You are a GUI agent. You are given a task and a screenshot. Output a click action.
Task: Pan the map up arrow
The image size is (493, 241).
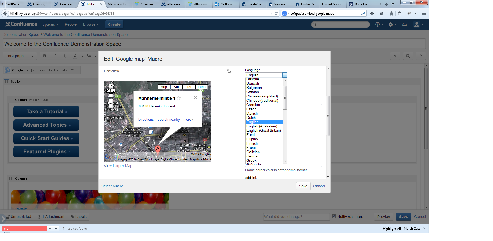coord(111,86)
